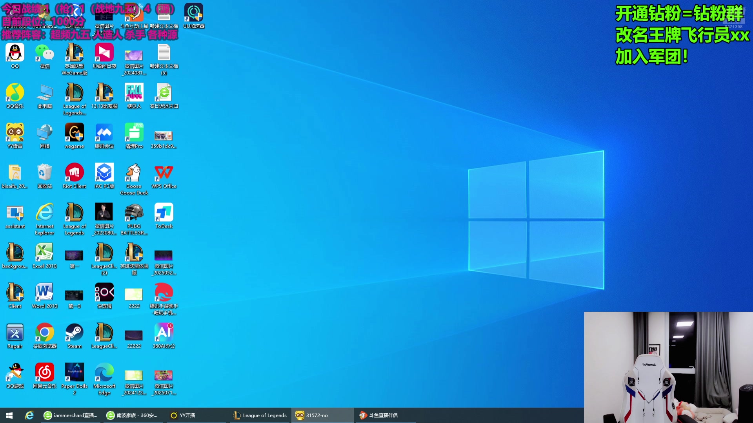Launch the 英雄联盟体验服 shortcut

(134, 259)
